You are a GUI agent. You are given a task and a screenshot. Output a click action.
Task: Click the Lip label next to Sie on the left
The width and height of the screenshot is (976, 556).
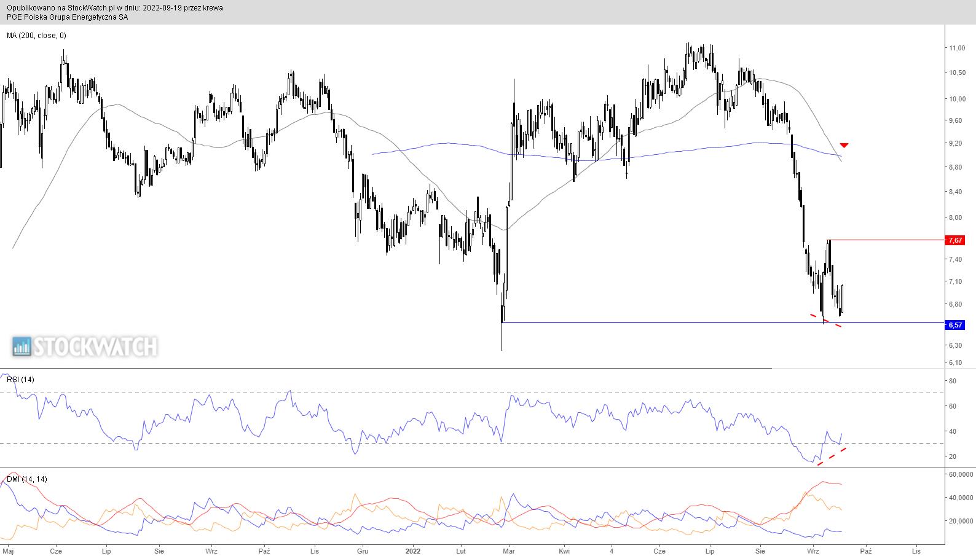[x=106, y=551]
